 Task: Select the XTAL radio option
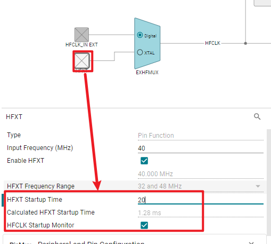click(x=140, y=52)
